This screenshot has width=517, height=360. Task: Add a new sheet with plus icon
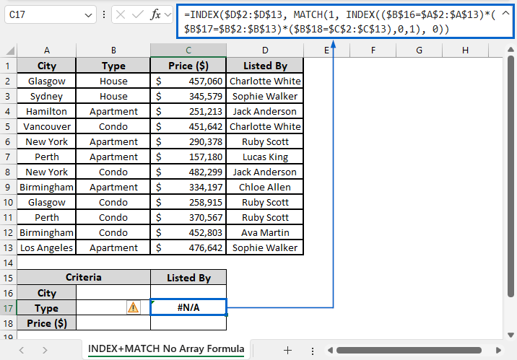tap(287, 350)
